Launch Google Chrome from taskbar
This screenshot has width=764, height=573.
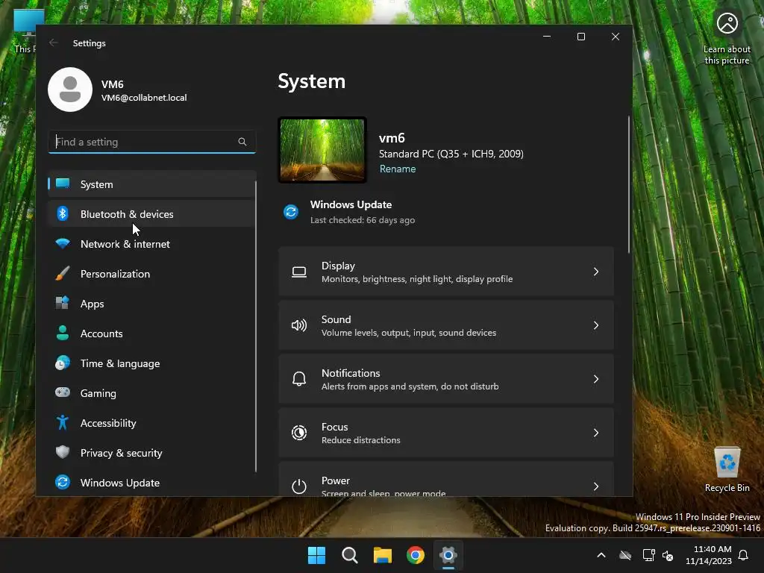coord(416,555)
